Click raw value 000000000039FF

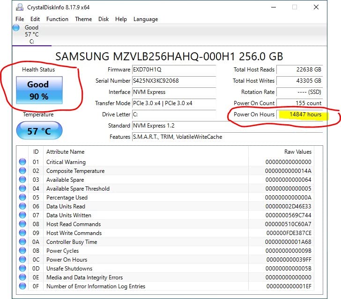coord(289,260)
